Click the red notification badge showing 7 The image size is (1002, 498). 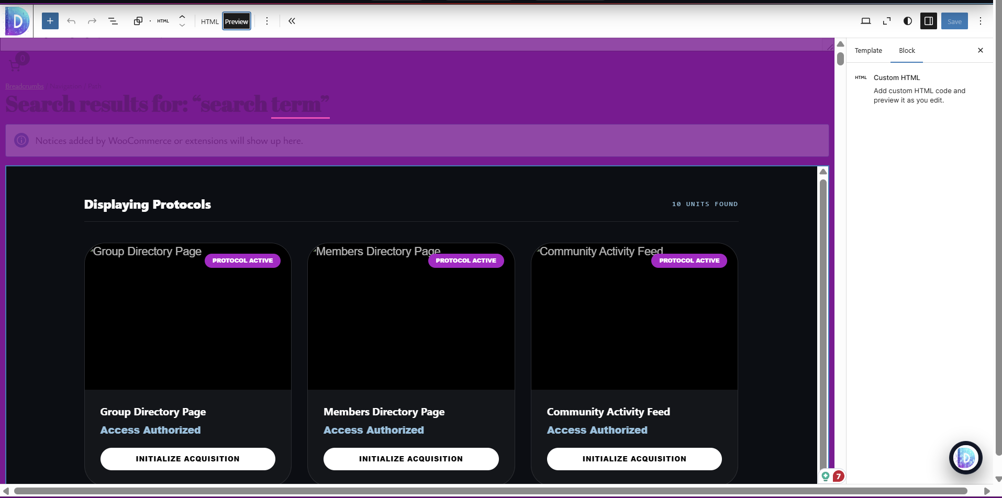[838, 476]
